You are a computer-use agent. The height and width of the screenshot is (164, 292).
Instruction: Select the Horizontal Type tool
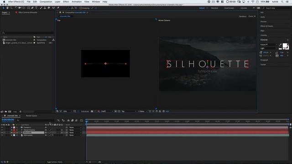36,8
